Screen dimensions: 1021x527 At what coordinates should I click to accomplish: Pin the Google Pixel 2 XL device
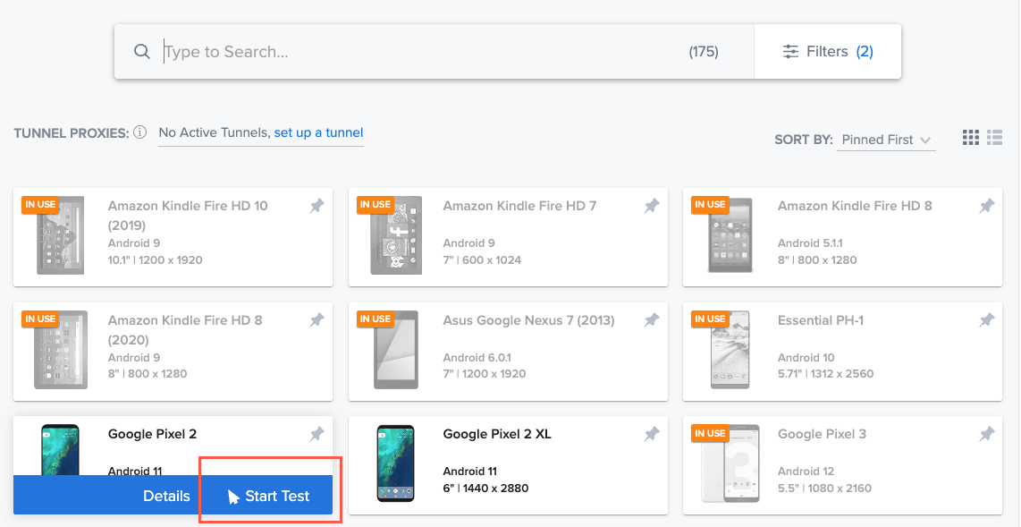(x=651, y=433)
